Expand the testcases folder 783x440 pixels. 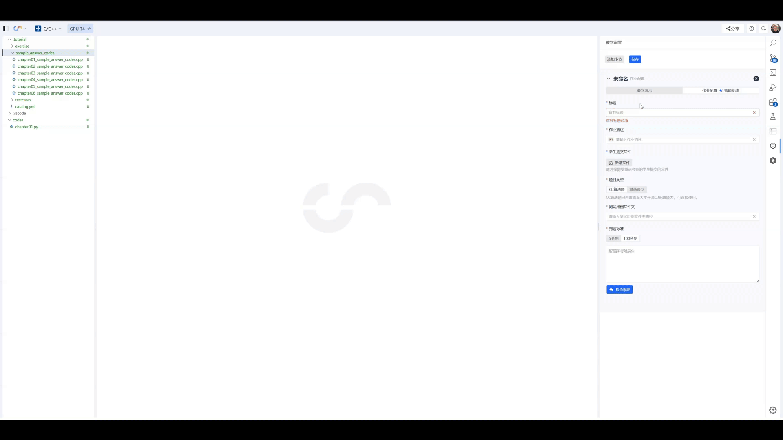(x=23, y=100)
